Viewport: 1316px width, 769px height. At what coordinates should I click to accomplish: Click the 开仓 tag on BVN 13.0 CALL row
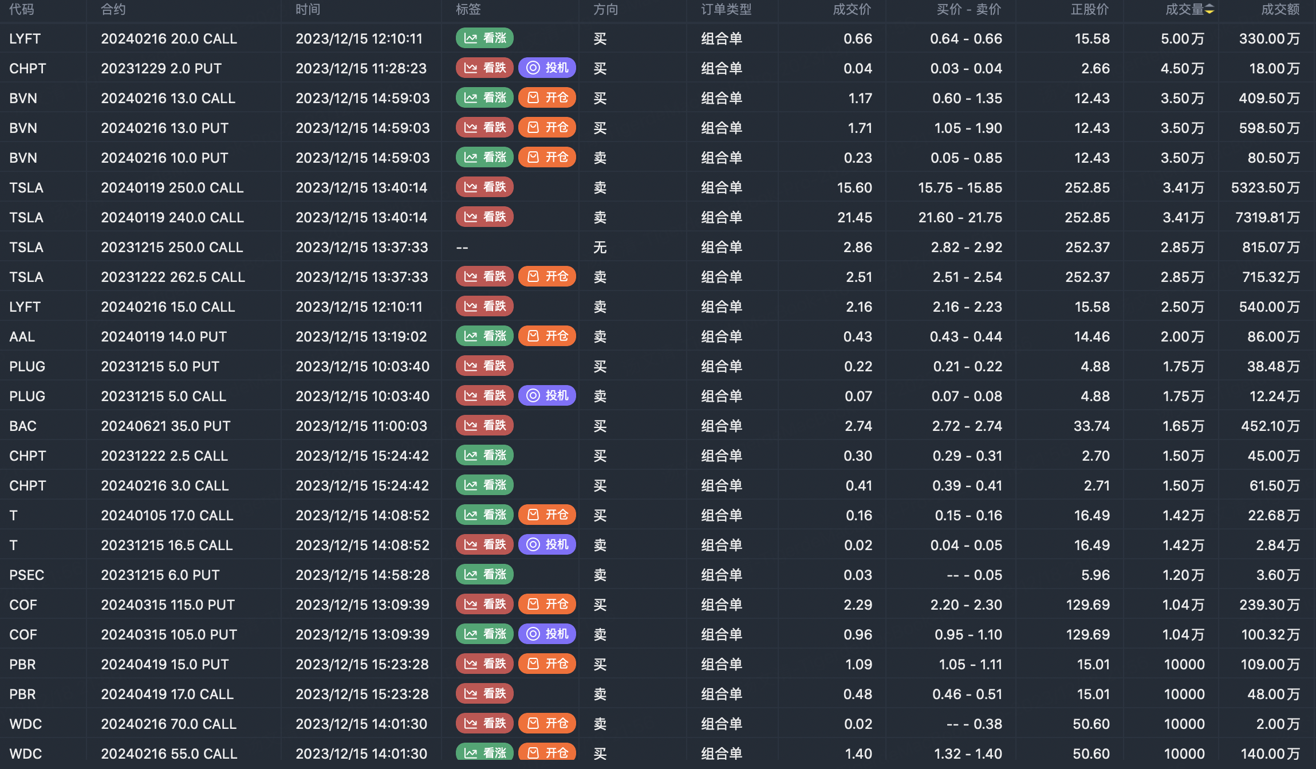pos(547,98)
